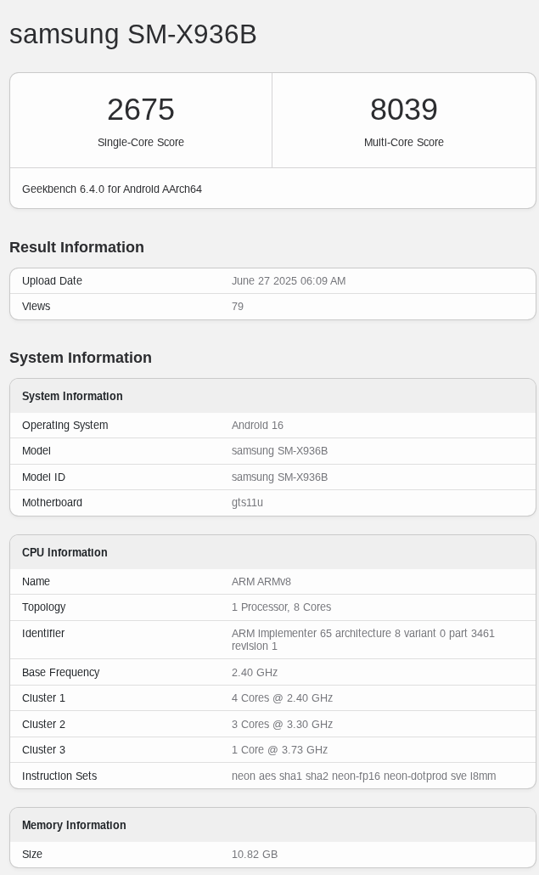Select the Base Frequency value 2.40 GHz
The height and width of the screenshot is (875, 539).
point(255,673)
